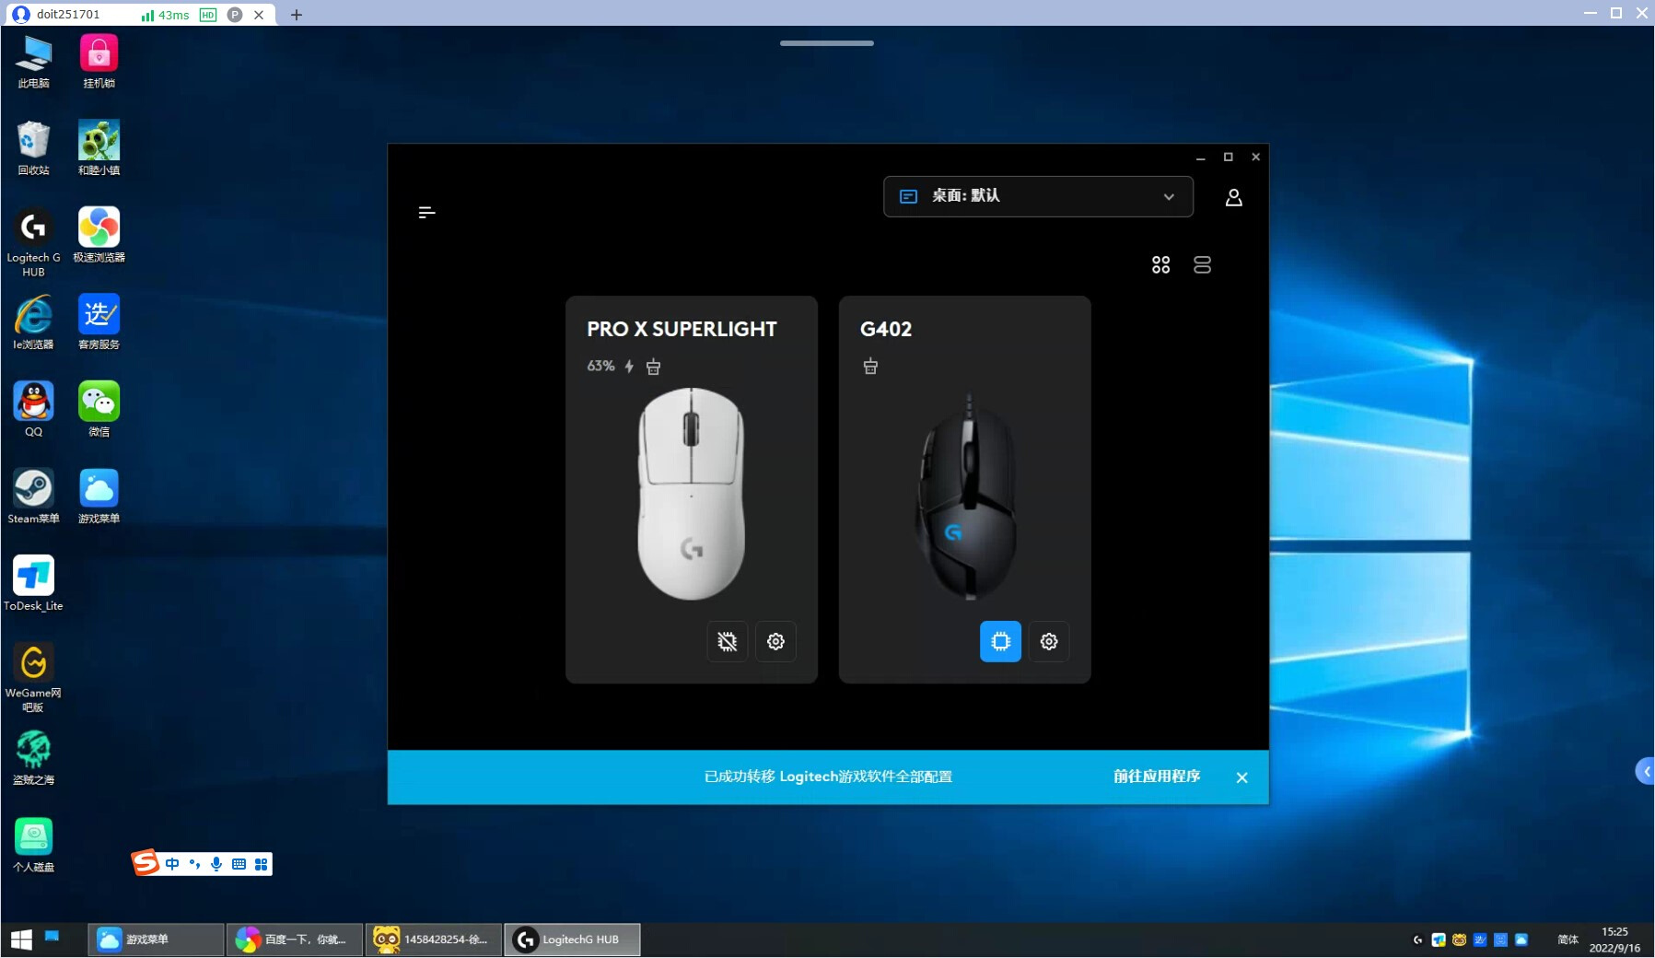Screen dimensions: 1655x958
Task: Toggle onboard memory mode for G402
Action: point(1000,641)
